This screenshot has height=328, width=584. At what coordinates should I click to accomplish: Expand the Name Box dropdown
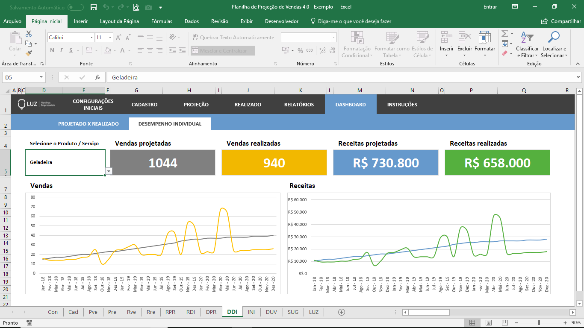[41, 77]
